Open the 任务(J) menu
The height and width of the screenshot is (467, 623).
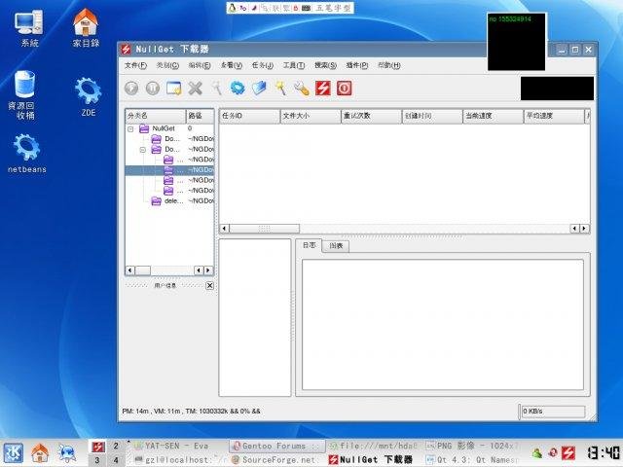(x=263, y=65)
